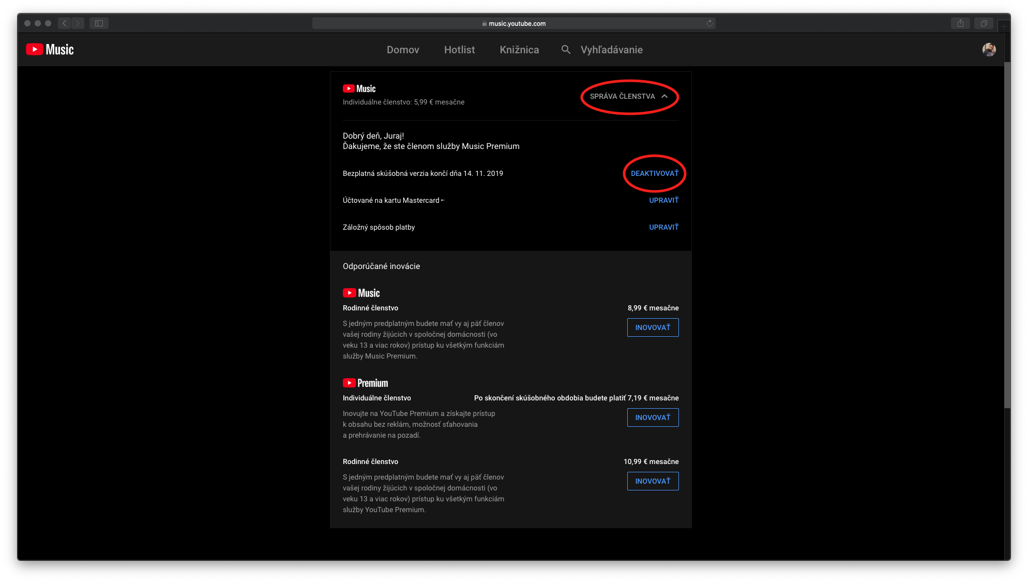
Task: Toggle the Safari sidebar button
Action: [x=99, y=23]
